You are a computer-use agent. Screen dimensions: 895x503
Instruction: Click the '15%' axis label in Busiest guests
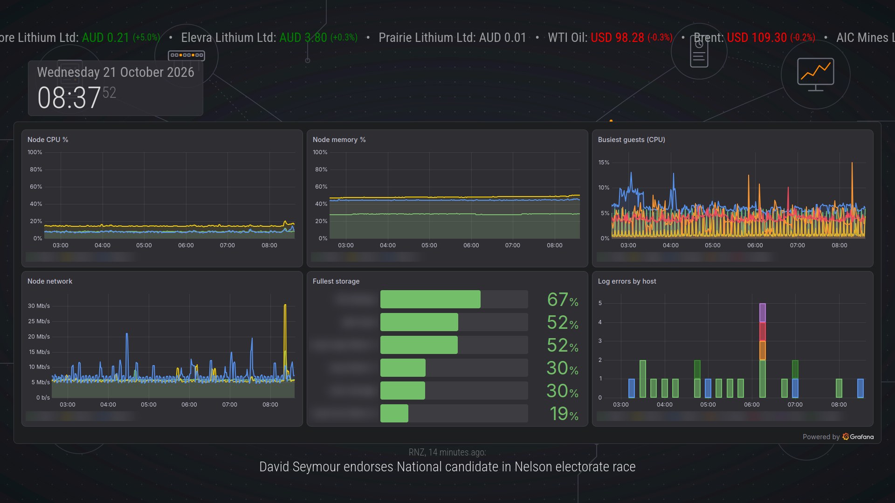point(604,163)
